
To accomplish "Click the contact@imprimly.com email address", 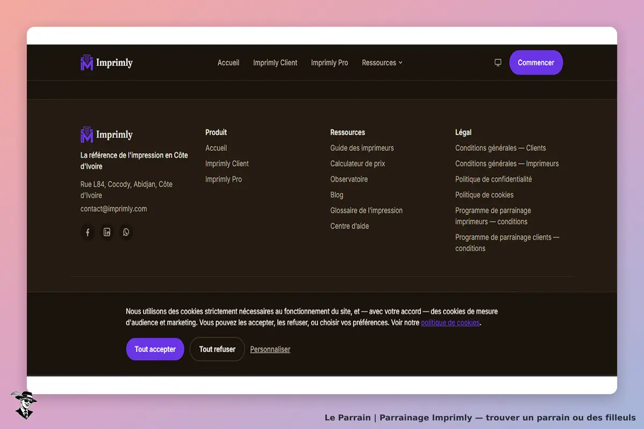I will click(x=114, y=209).
